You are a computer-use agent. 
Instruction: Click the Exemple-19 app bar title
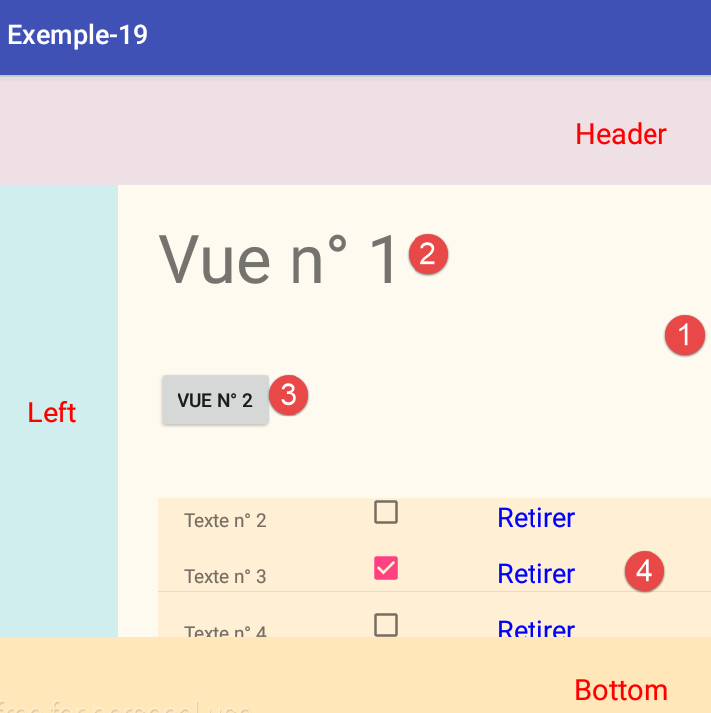click(x=77, y=35)
